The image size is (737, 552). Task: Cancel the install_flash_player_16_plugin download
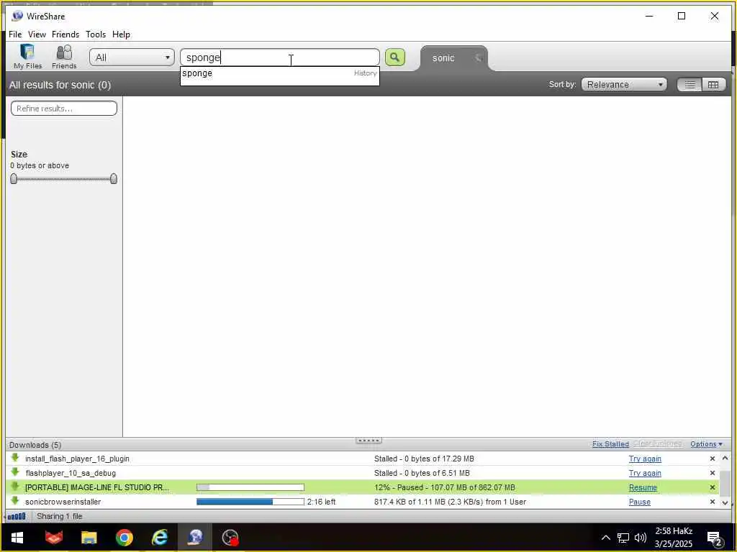point(712,459)
